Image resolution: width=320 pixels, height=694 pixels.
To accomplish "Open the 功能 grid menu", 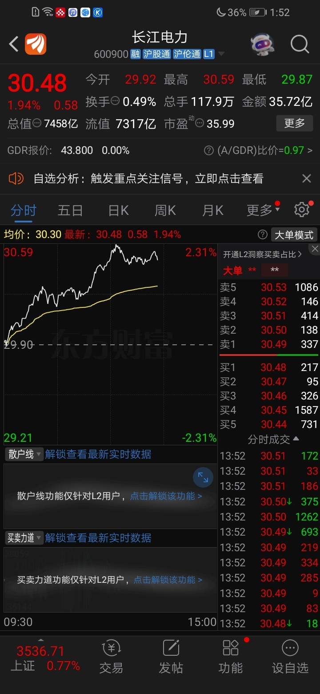I will 231,658.
